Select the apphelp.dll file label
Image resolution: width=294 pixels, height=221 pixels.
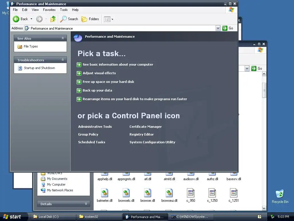105,179
